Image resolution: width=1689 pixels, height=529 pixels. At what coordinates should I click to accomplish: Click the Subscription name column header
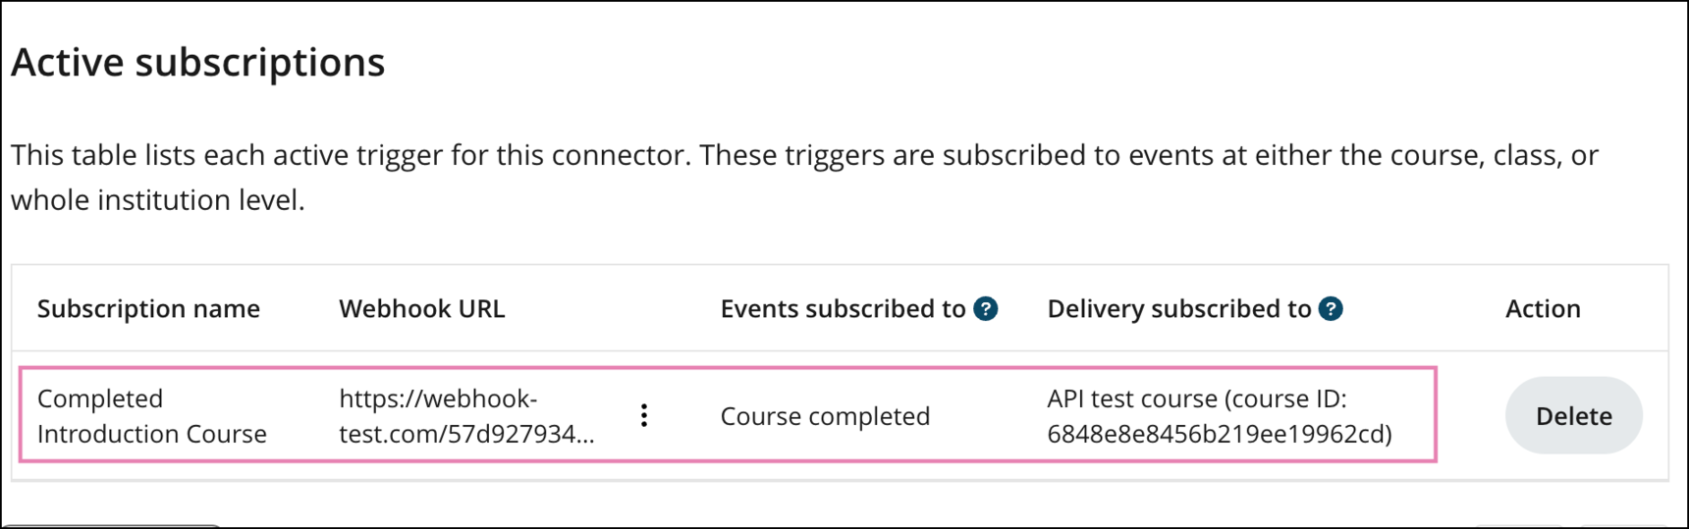(x=148, y=309)
